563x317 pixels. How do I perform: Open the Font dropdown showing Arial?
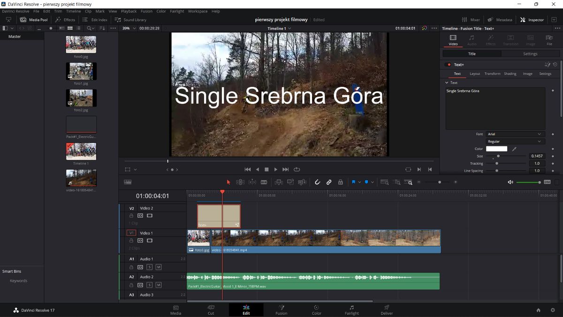click(x=515, y=134)
